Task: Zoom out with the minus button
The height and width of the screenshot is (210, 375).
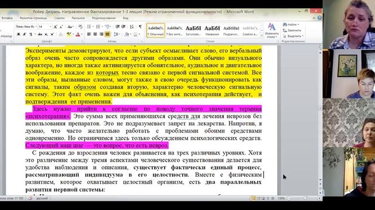Action: pyautogui.click(x=289, y=198)
